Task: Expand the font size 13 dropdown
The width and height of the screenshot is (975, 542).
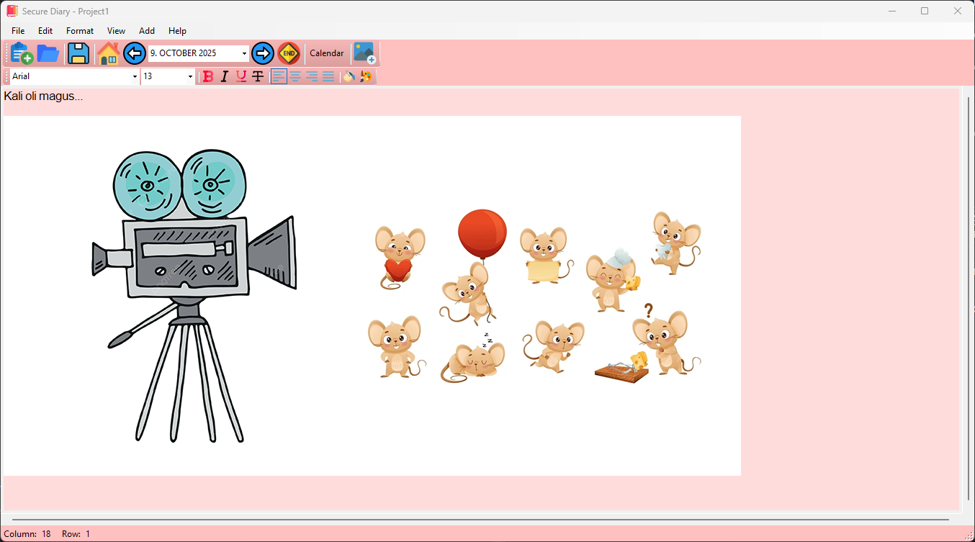Action: pos(190,76)
